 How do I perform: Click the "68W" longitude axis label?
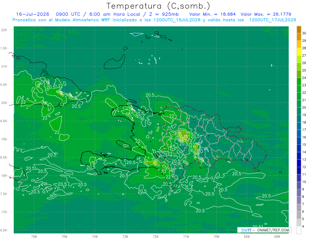(277, 236)
